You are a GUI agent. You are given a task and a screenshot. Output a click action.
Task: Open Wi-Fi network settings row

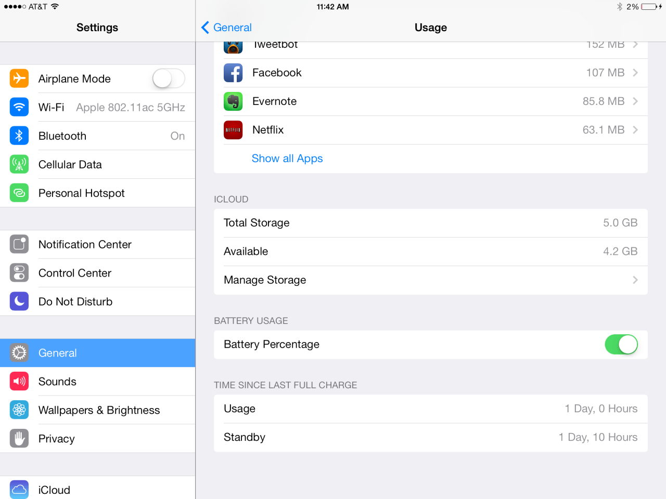pyautogui.click(x=98, y=108)
